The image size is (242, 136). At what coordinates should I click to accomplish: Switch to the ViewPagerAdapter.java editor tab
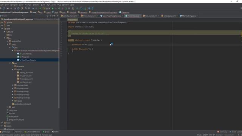[112, 16]
